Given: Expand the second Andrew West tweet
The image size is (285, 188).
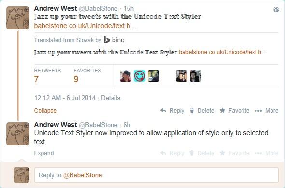Looking at the screenshot, I should (x=44, y=153).
